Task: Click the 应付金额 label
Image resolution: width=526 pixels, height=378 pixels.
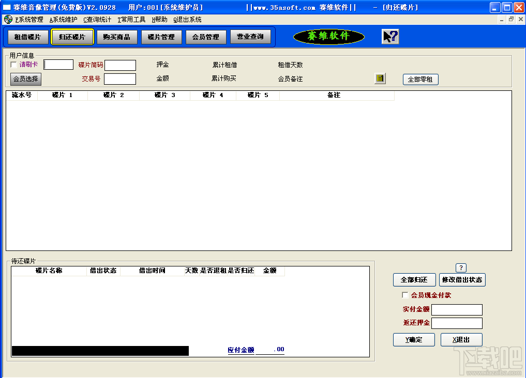Action: pos(241,350)
